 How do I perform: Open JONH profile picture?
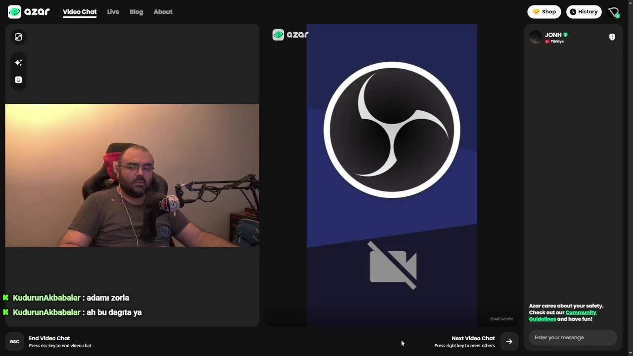click(536, 37)
